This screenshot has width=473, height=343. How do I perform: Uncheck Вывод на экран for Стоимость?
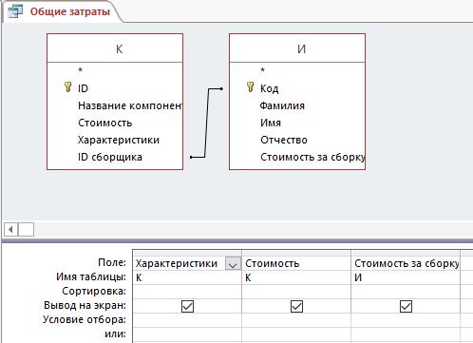(296, 306)
